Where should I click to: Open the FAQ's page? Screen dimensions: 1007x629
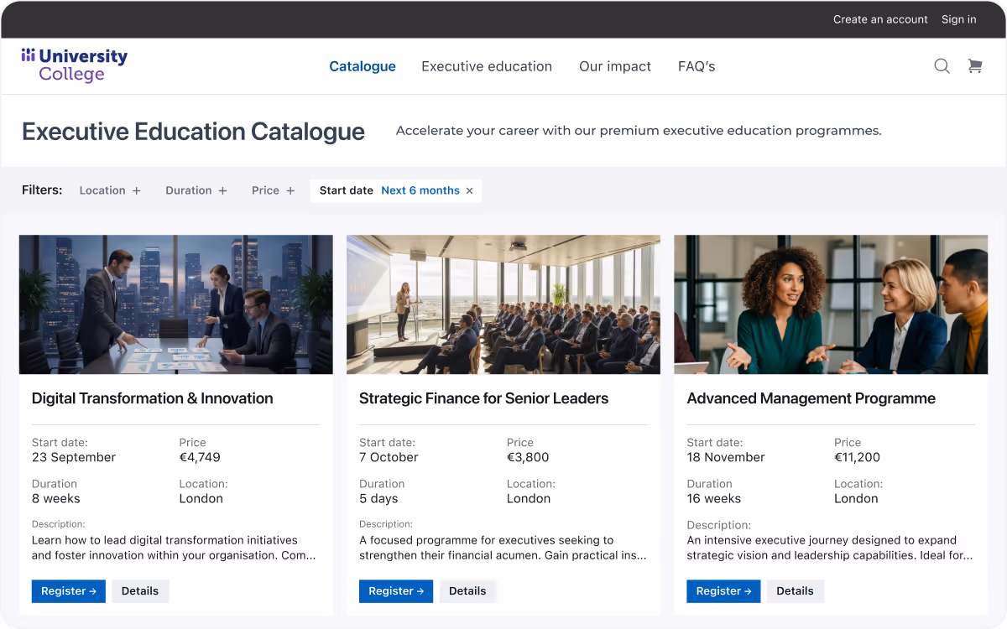[x=697, y=66]
